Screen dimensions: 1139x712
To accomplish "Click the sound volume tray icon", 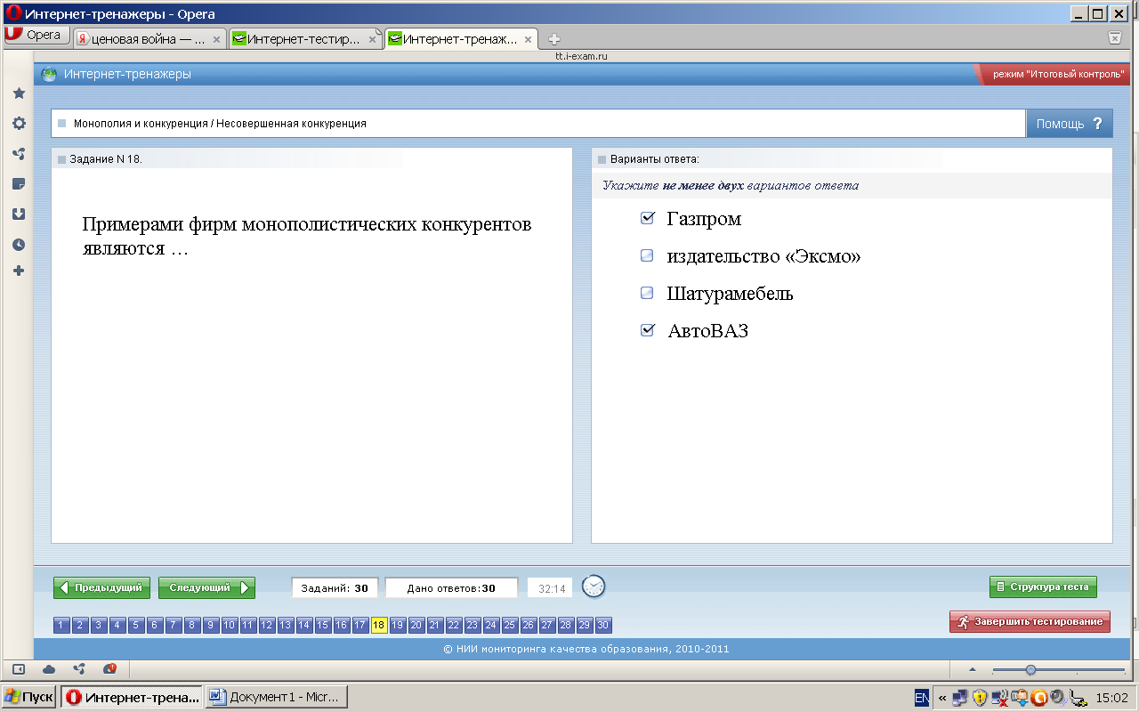I will (x=1058, y=698).
